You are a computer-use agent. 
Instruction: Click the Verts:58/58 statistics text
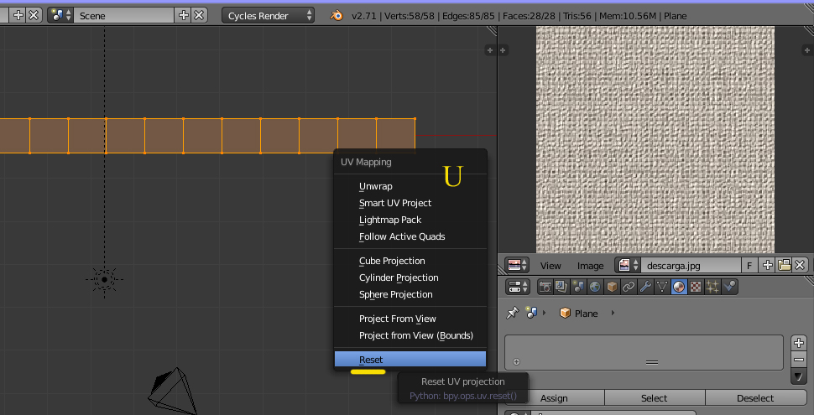[x=410, y=16]
